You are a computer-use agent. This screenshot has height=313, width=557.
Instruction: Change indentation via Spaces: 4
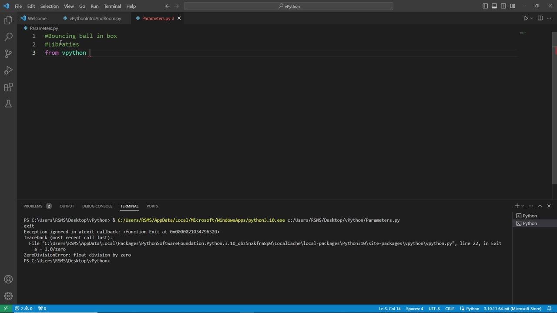[414, 309]
